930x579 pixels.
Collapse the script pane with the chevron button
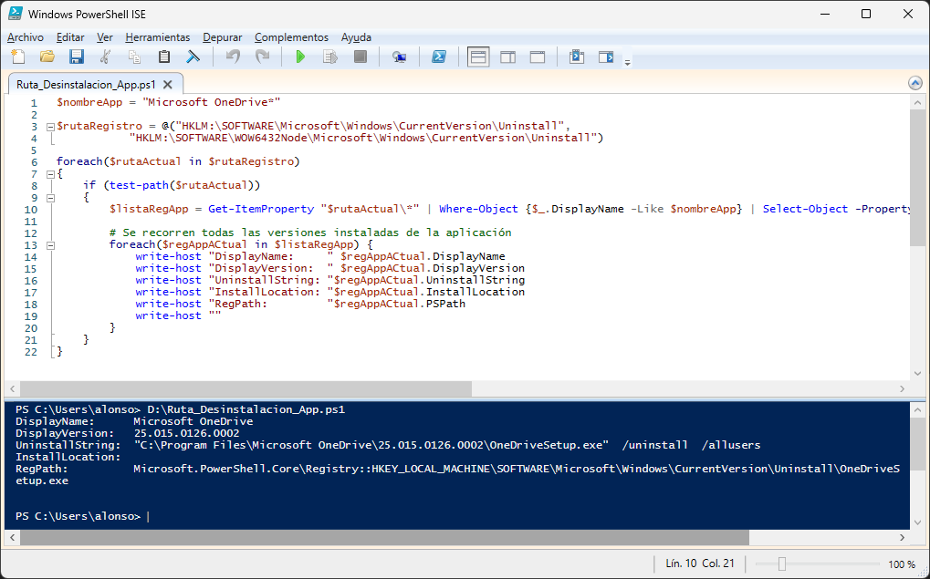click(x=915, y=83)
